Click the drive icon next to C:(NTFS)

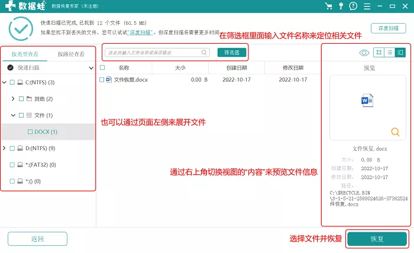[x=20, y=82]
